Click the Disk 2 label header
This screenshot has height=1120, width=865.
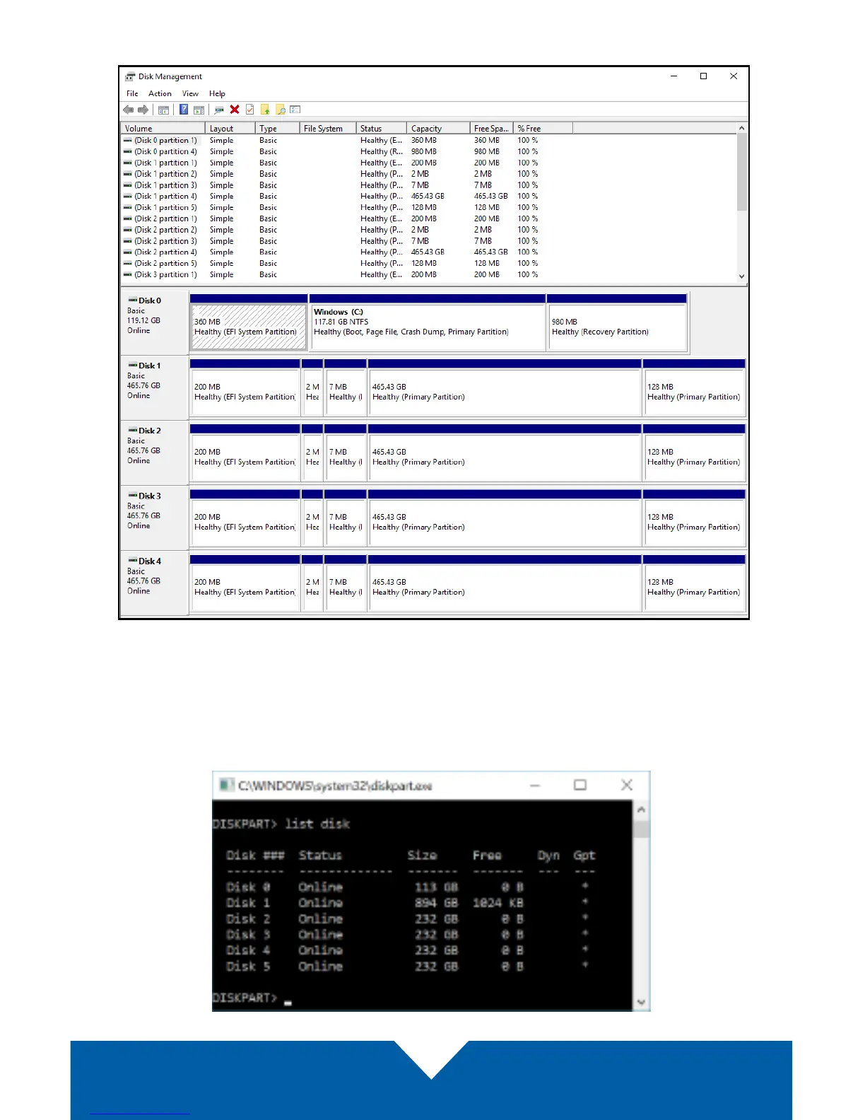(x=154, y=453)
